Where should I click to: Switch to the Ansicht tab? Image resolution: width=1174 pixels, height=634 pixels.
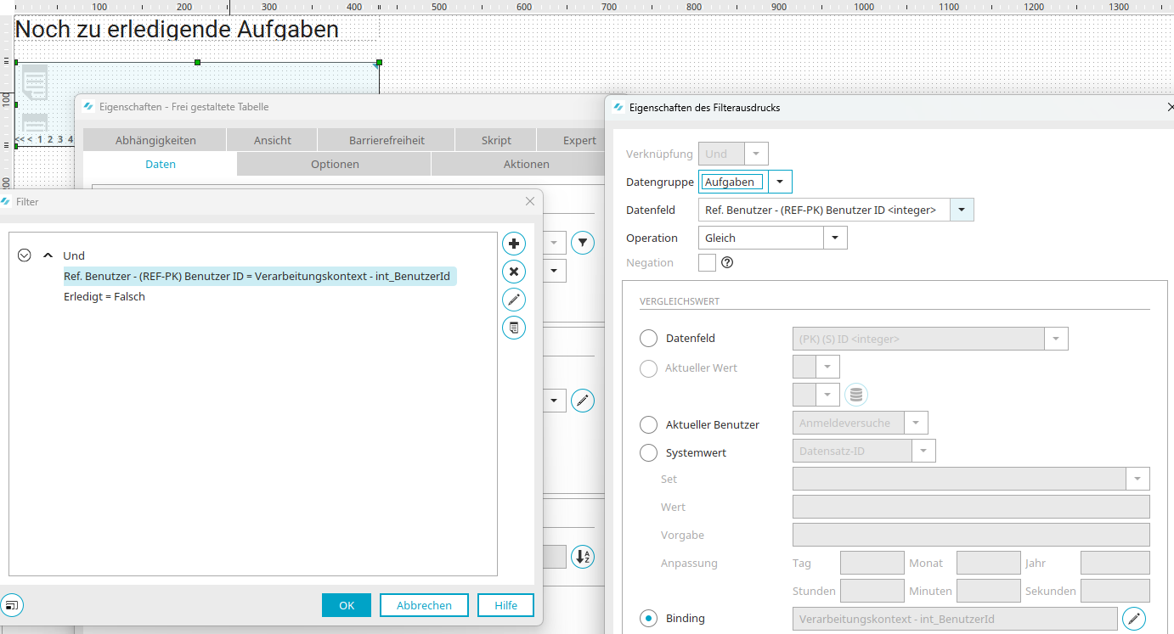pyautogui.click(x=273, y=140)
